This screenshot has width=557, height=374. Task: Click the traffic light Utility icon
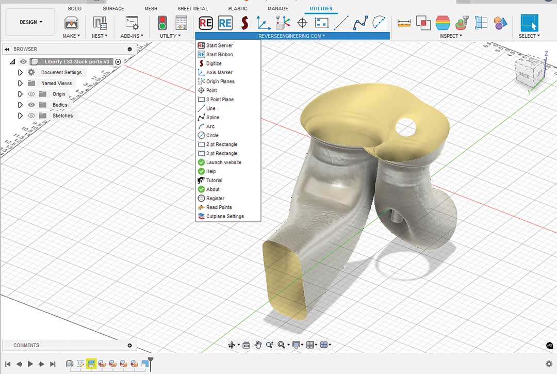click(x=162, y=23)
